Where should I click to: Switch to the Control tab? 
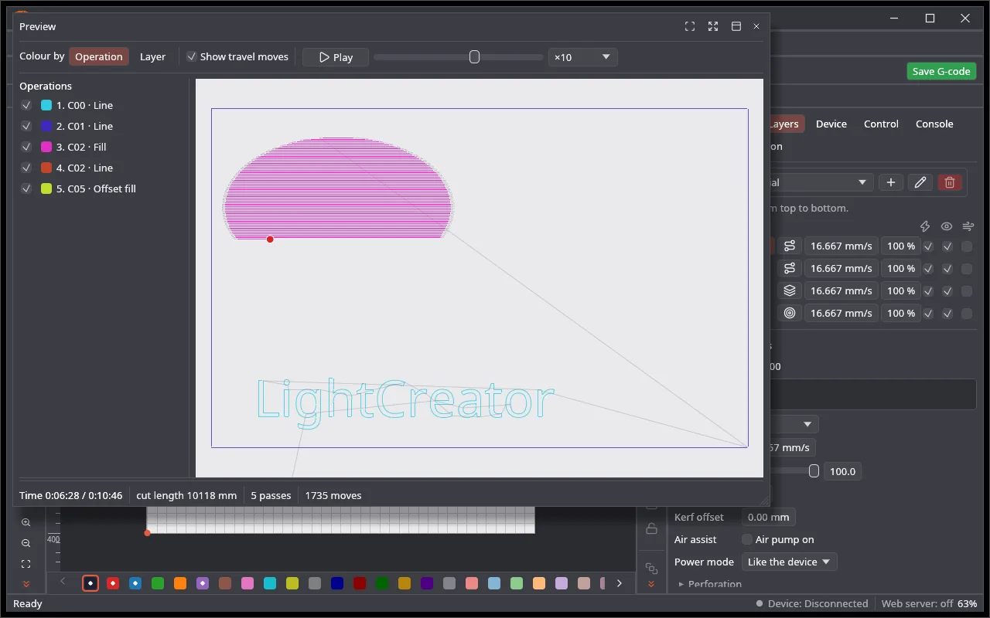pyautogui.click(x=881, y=124)
